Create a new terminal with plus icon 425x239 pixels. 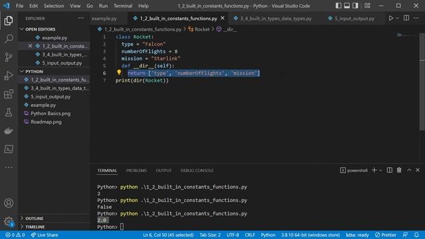tap(375, 170)
